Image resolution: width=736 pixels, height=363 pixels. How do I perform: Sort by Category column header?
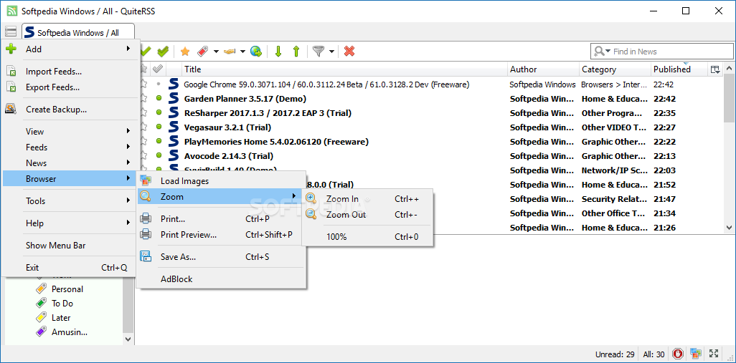(615, 69)
